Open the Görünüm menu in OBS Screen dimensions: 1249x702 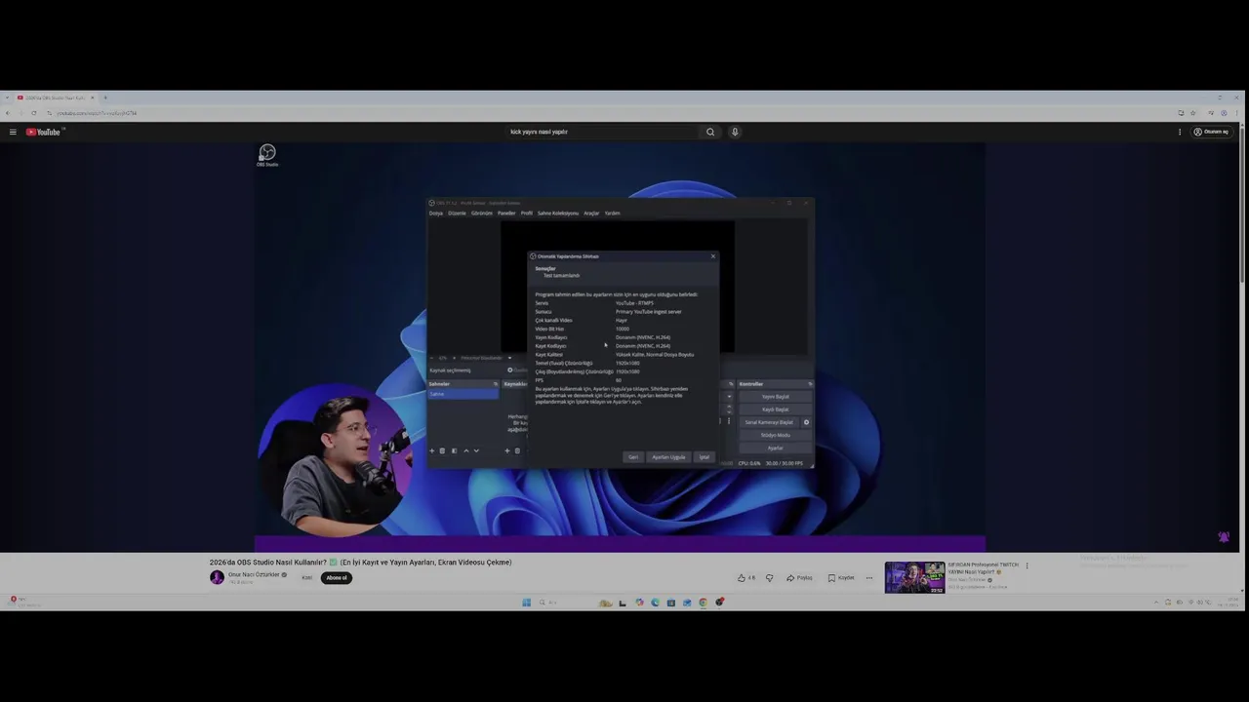coord(482,213)
